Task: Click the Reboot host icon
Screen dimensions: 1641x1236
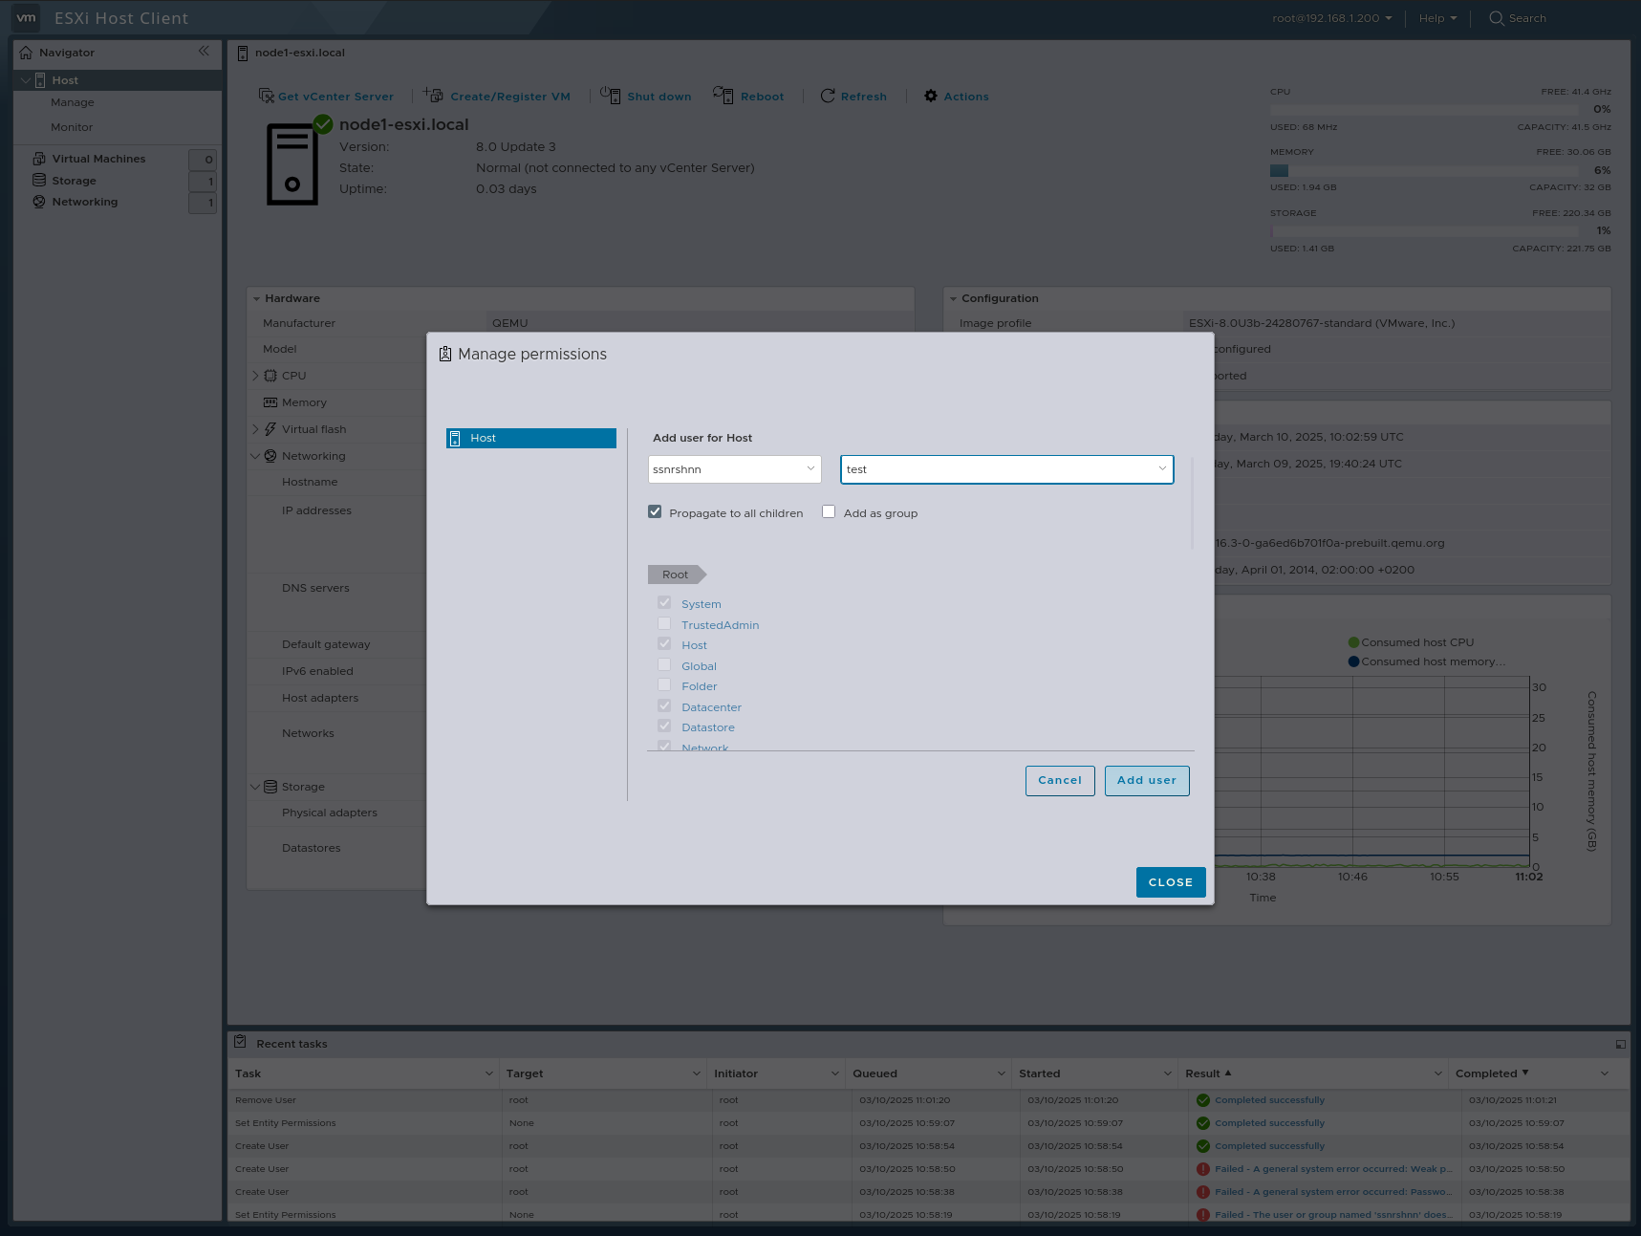Action: click(x=723, y=96)
